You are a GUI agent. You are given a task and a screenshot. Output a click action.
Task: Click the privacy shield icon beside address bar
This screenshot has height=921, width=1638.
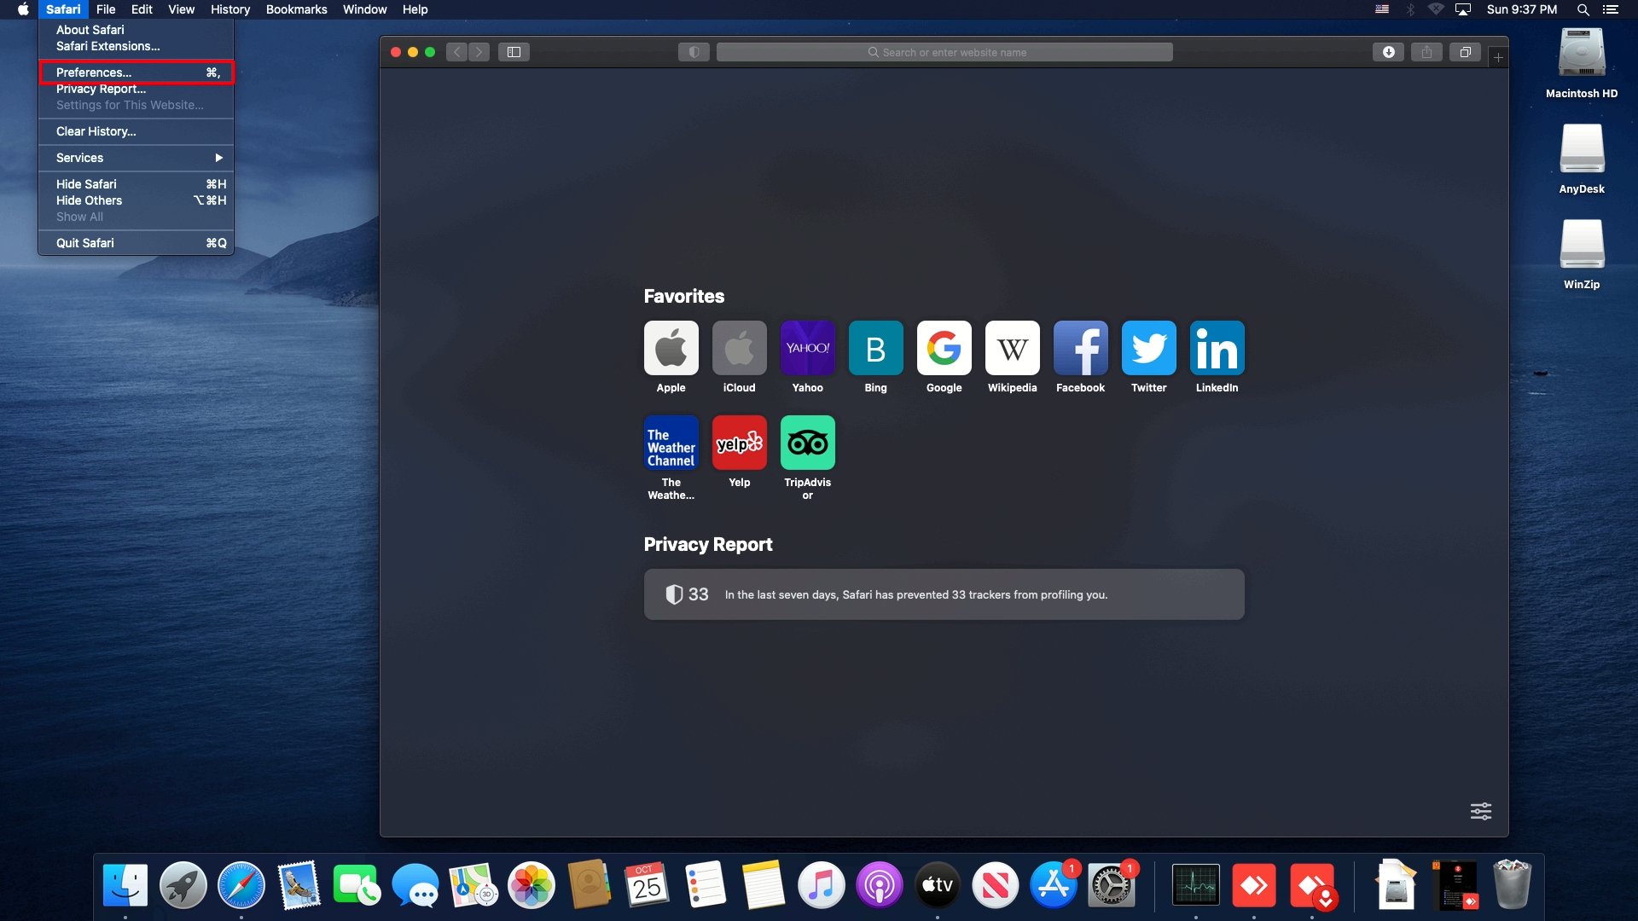point(694,52)
